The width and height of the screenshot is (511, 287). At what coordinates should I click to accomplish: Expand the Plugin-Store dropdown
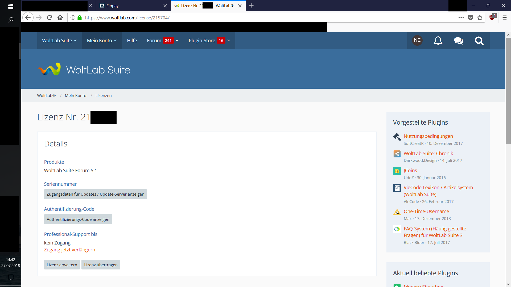[209, 41]
